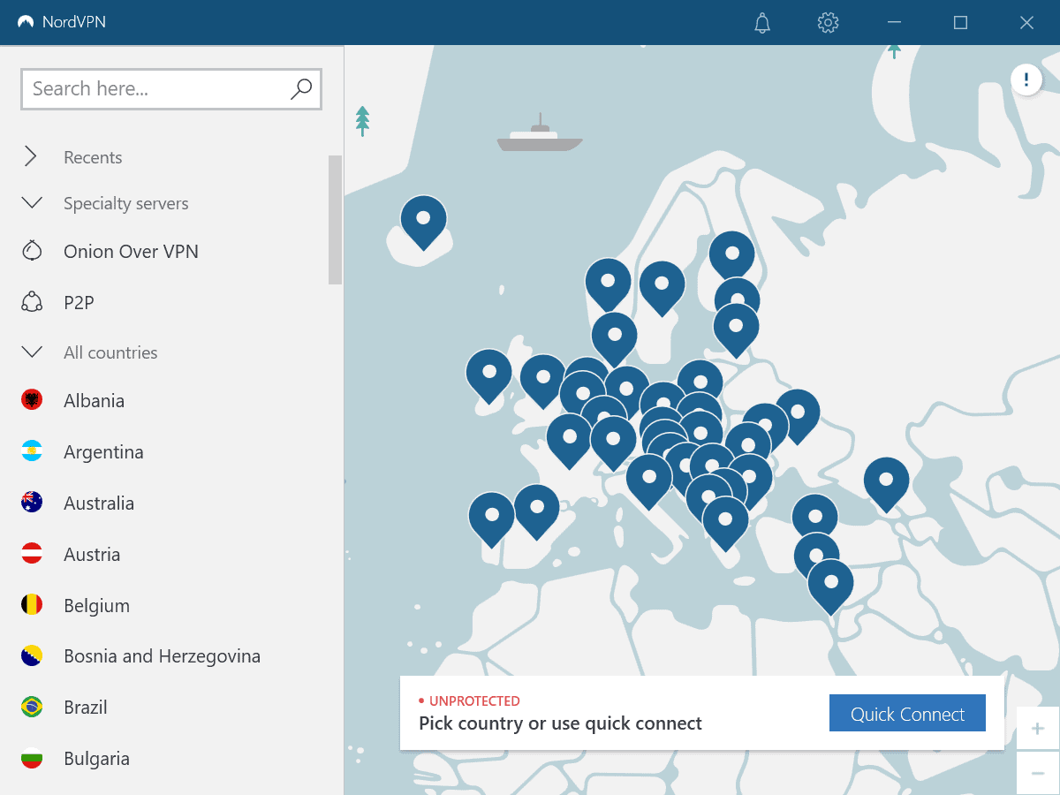Click the Brazil flag icon

pos(30,707)
